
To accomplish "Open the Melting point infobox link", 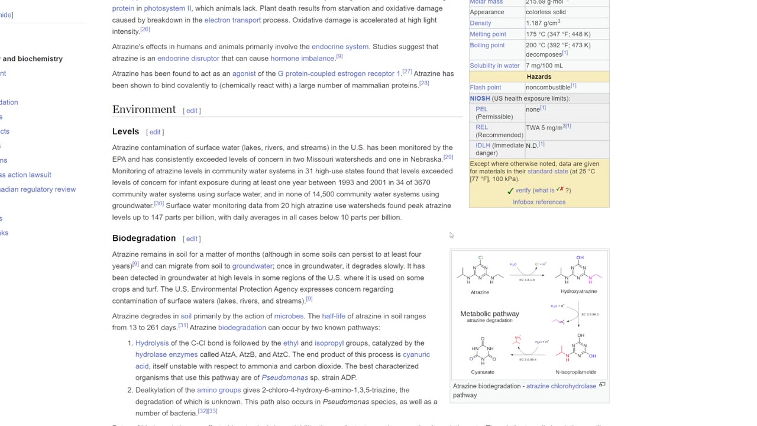I will pyautogui.click(x=488, y=34).
